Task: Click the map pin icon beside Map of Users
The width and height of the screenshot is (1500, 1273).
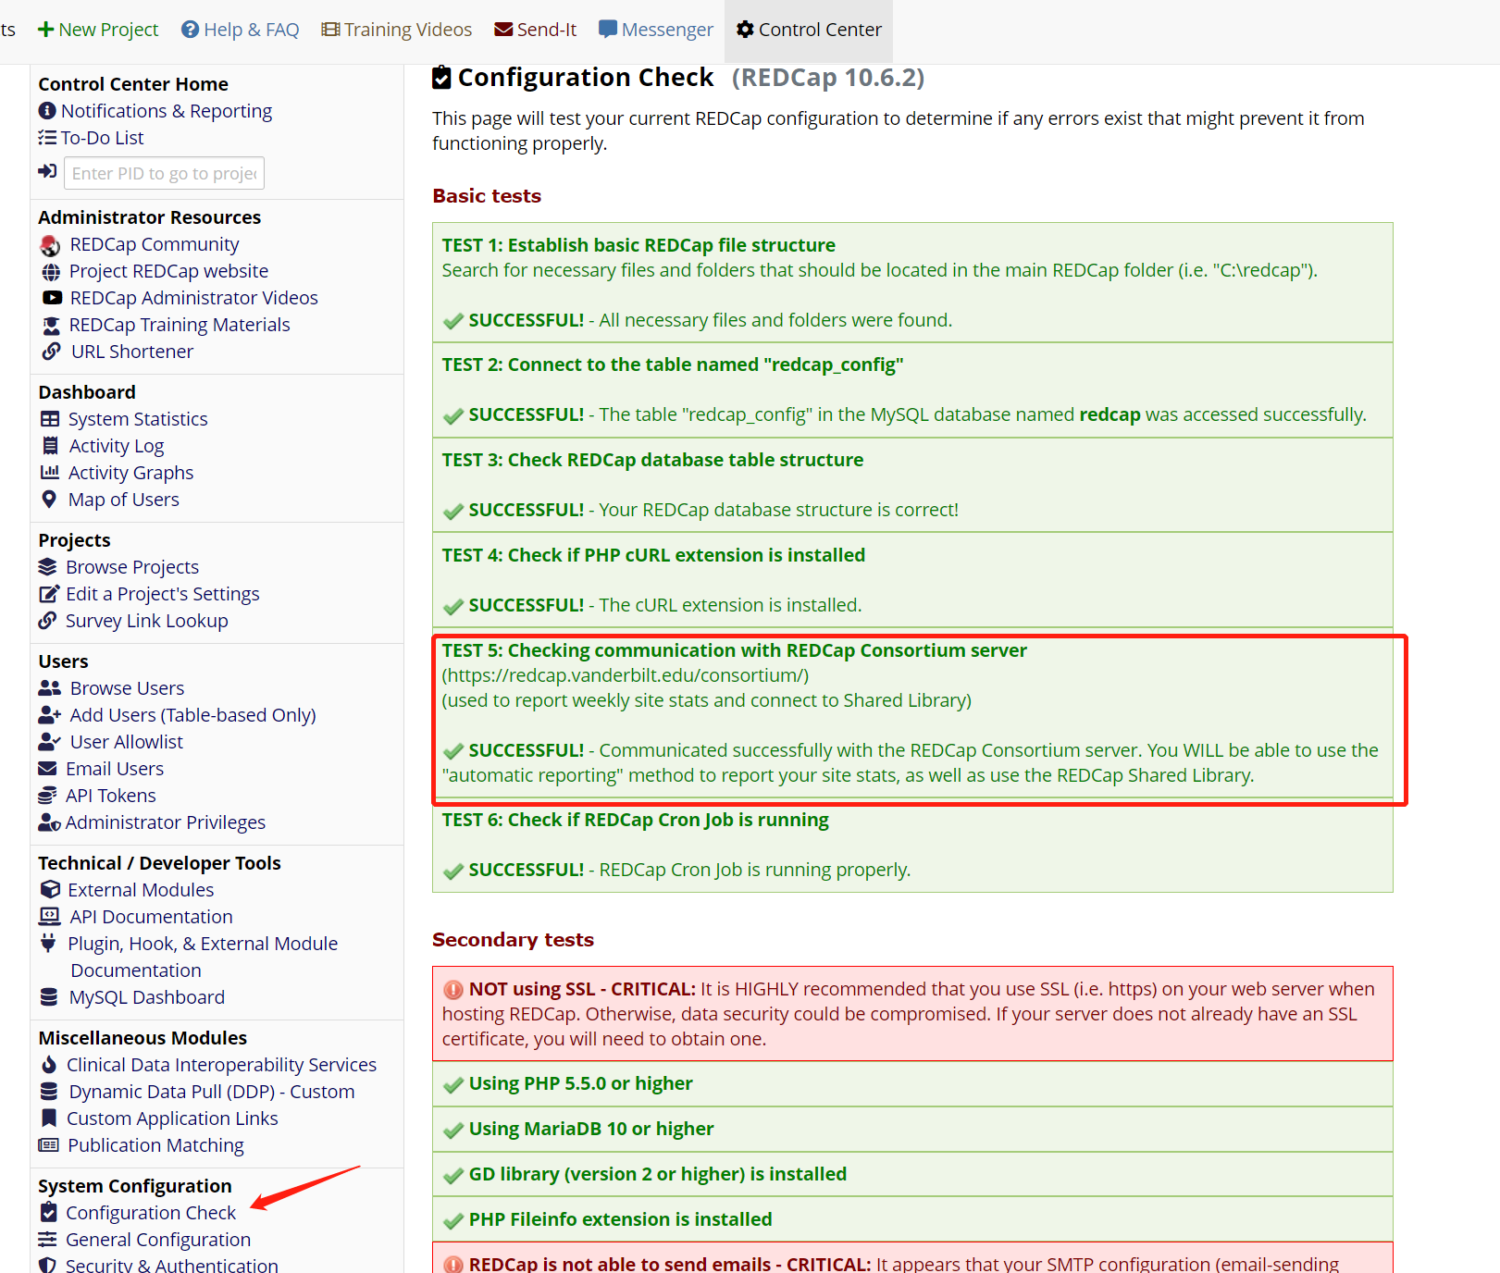Action: [x=50, y=500]
